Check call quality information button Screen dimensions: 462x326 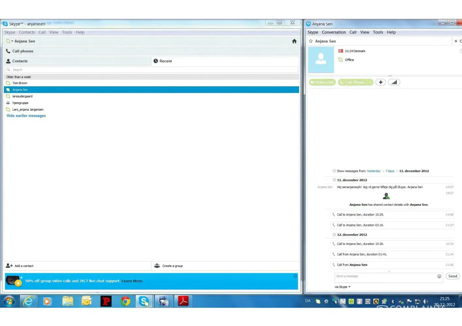394,82
